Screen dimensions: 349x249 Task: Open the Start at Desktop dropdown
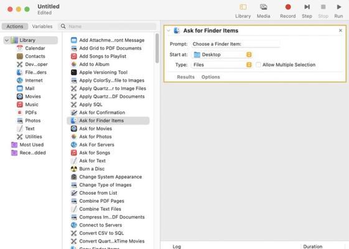222,55
